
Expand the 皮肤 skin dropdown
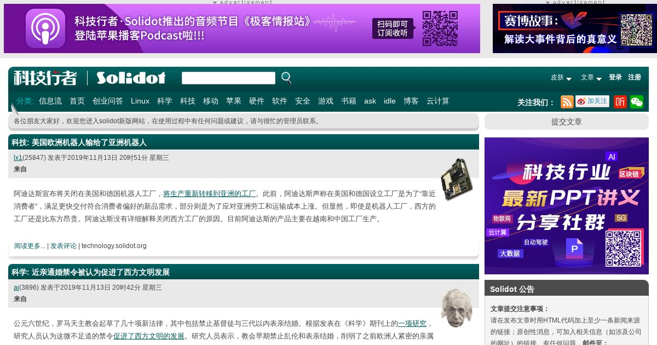tap(561, 78)
